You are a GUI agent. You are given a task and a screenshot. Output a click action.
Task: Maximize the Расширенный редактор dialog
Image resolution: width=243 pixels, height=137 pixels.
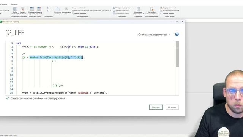[177, 22]
